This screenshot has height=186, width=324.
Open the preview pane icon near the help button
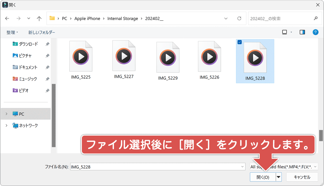302,32
